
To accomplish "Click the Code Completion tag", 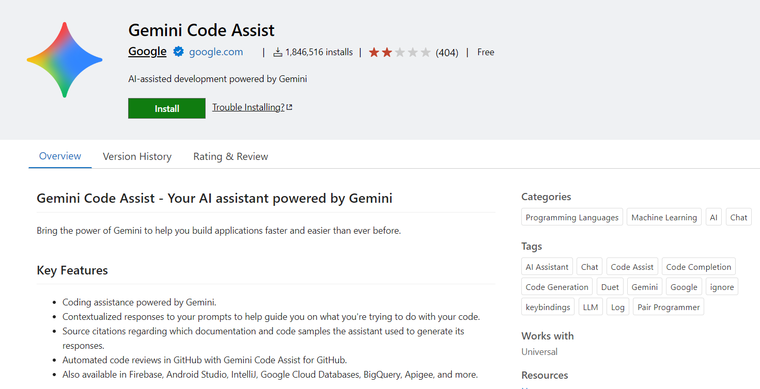I will [699, 267].
